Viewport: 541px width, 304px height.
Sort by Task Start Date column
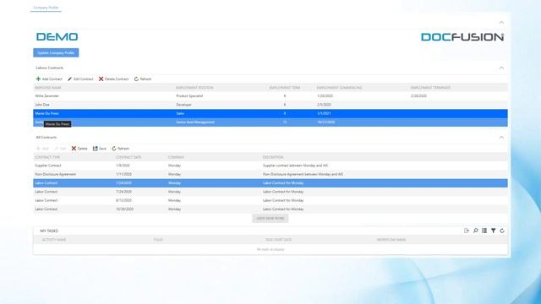pyautogui.click(x=278, y=240)
